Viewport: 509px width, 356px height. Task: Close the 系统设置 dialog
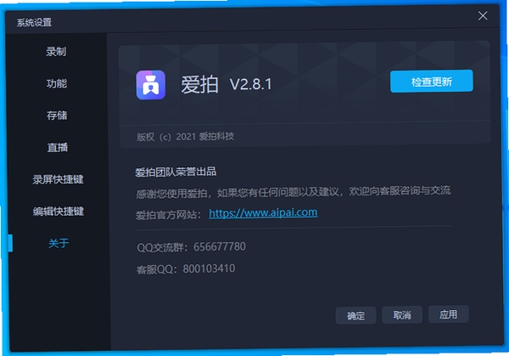(483, 15)
